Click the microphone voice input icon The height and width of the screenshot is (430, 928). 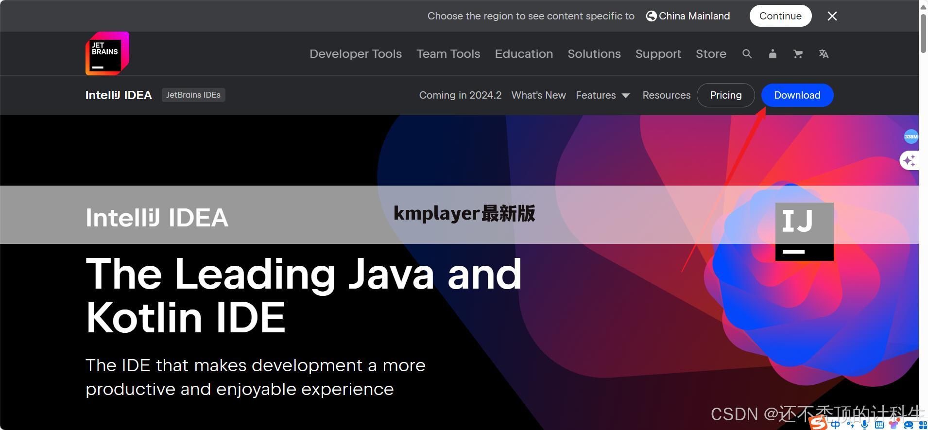point(865,425)
